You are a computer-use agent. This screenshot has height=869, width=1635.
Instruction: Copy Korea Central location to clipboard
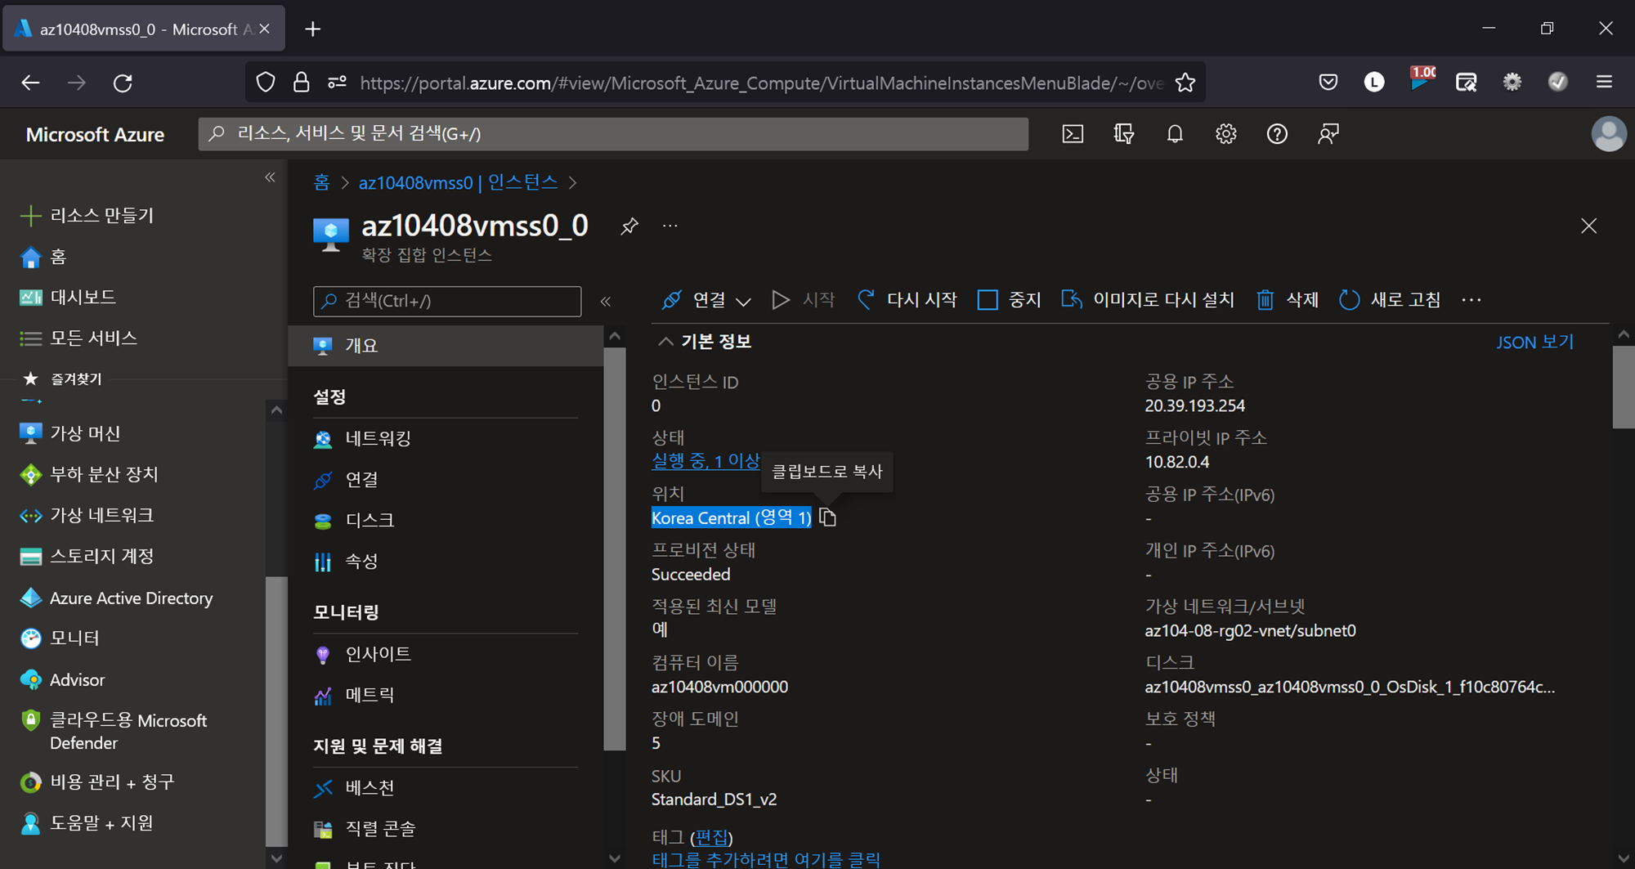click(827, 517)
